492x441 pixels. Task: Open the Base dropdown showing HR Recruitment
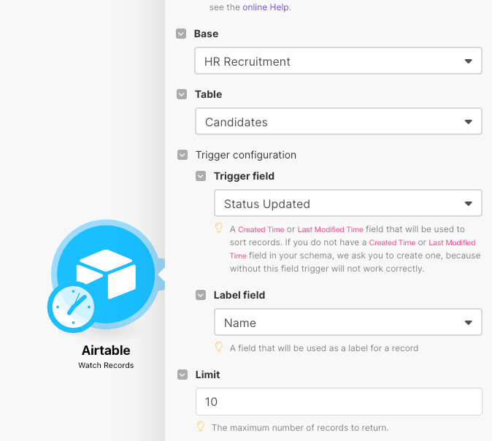pos(338,61)
